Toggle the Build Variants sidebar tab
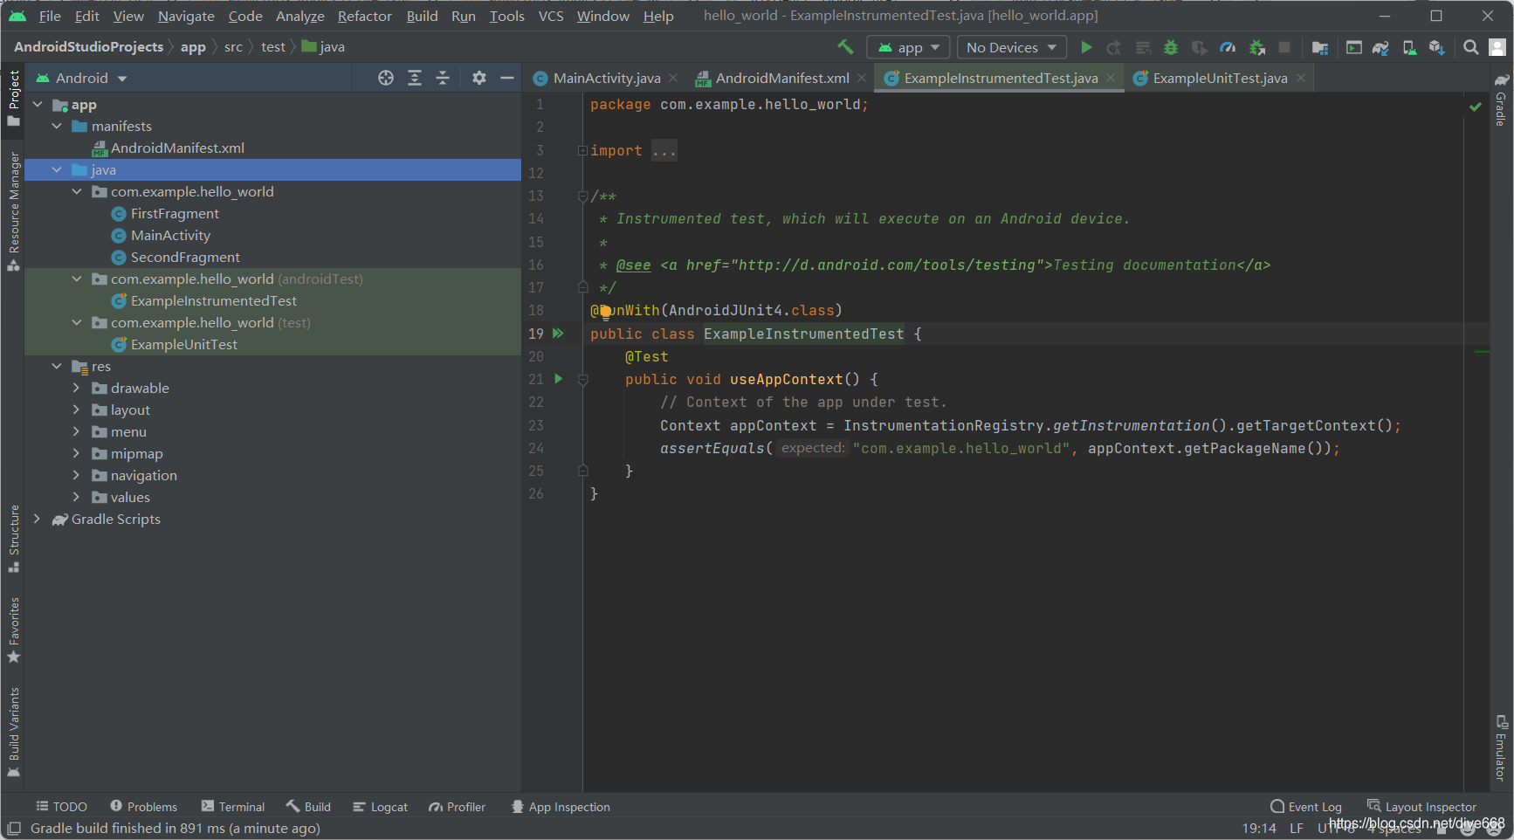 click(13, 732)
